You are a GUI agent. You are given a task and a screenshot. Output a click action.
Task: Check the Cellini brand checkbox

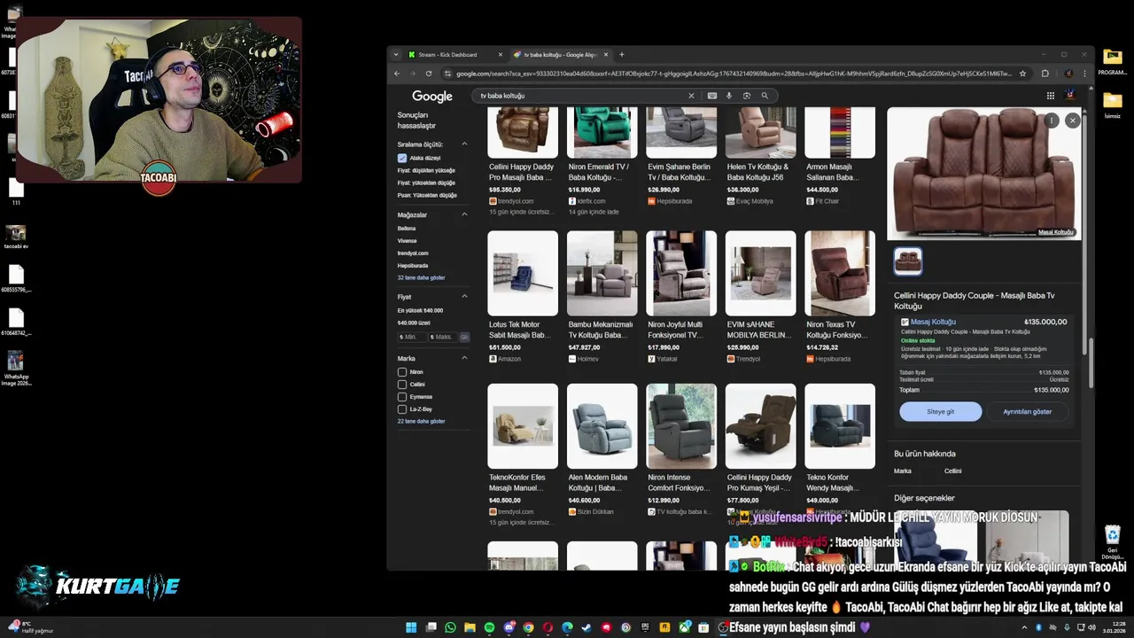(x=402, y=385)
